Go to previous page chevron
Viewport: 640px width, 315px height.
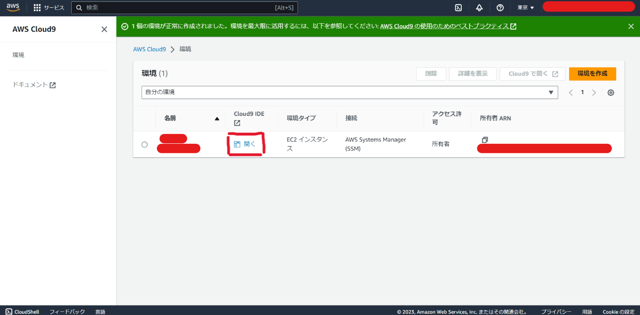571,93
